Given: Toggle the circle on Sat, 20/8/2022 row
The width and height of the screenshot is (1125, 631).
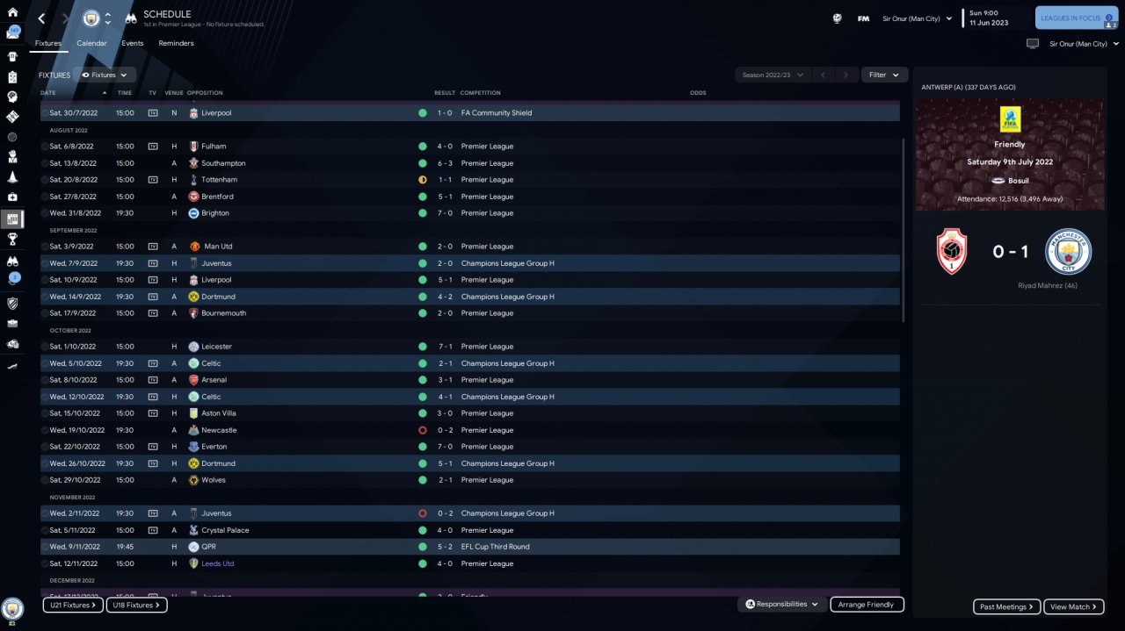Looking at the screenshot, I should point(45,180).
